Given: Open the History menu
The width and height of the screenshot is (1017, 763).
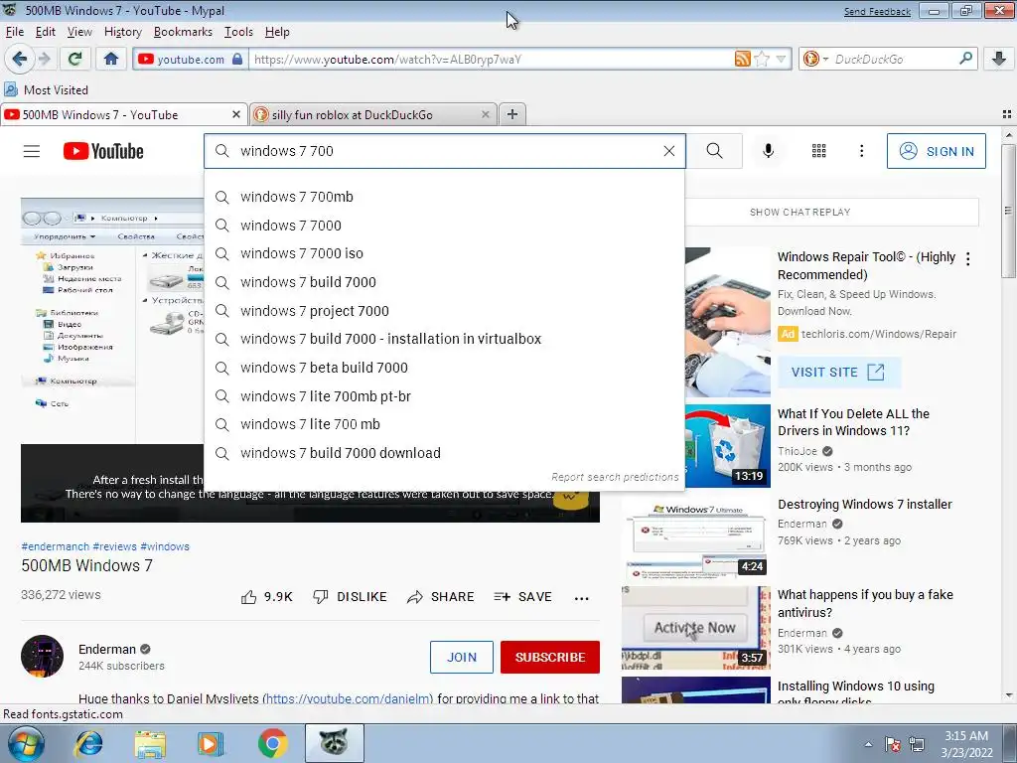Looking at the screenshot, I should 122,32.
